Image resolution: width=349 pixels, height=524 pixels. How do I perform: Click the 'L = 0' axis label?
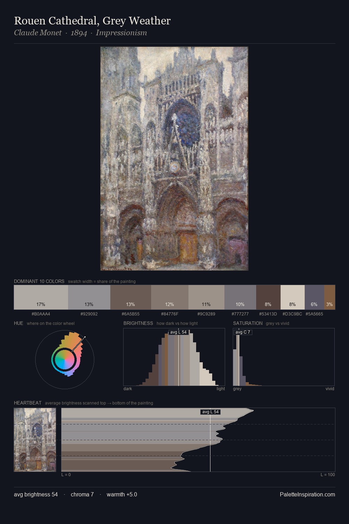click(66, 474)
